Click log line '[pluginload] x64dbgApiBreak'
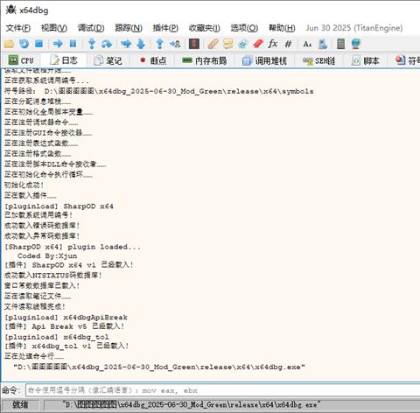This screenshot has width=420, height=413. (66, 318)
